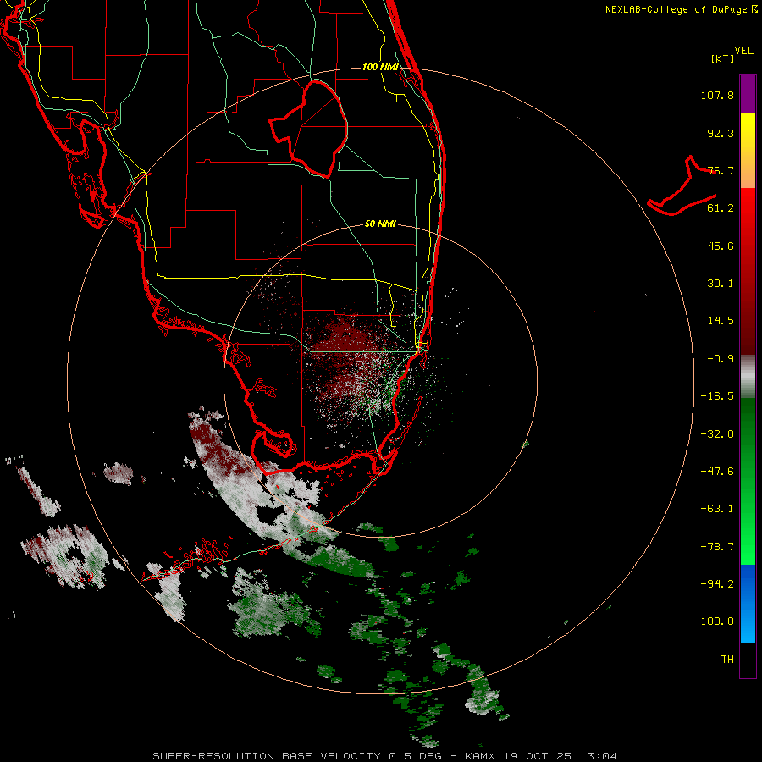Click the TH threshold label
The height and width of the screenshot is (762, 762).
[x=727, y=660]
